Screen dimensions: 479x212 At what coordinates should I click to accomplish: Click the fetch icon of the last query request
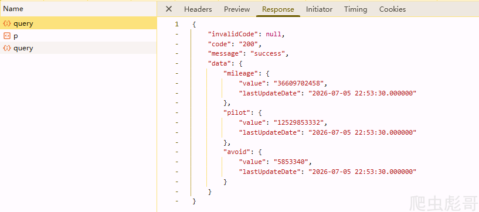click(x=7, y=48)
